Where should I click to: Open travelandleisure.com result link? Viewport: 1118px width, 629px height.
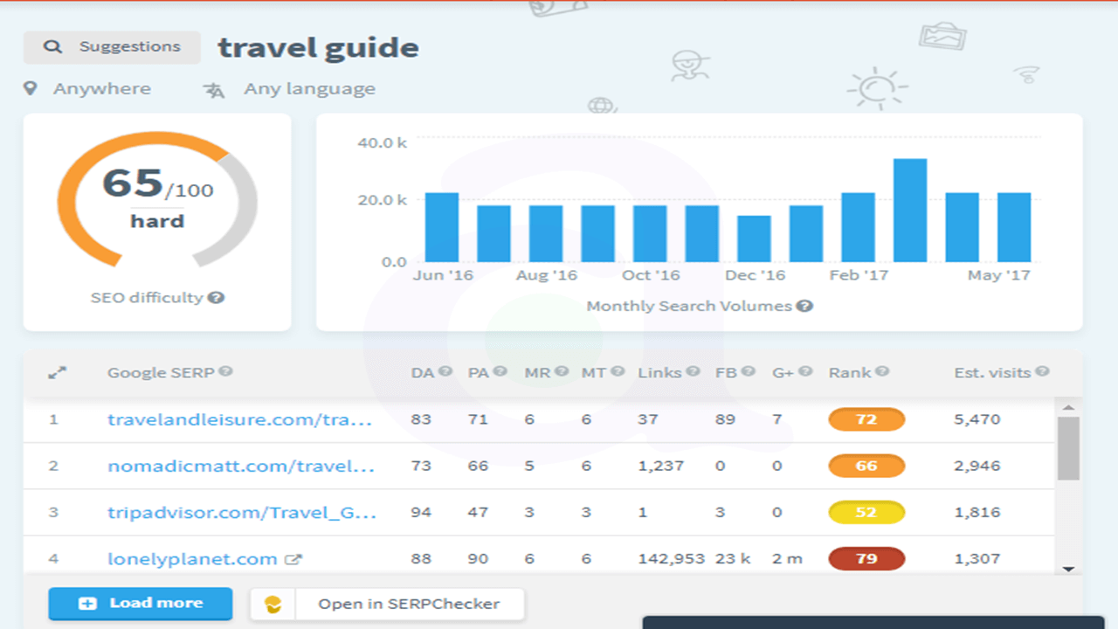pos(239,419)
